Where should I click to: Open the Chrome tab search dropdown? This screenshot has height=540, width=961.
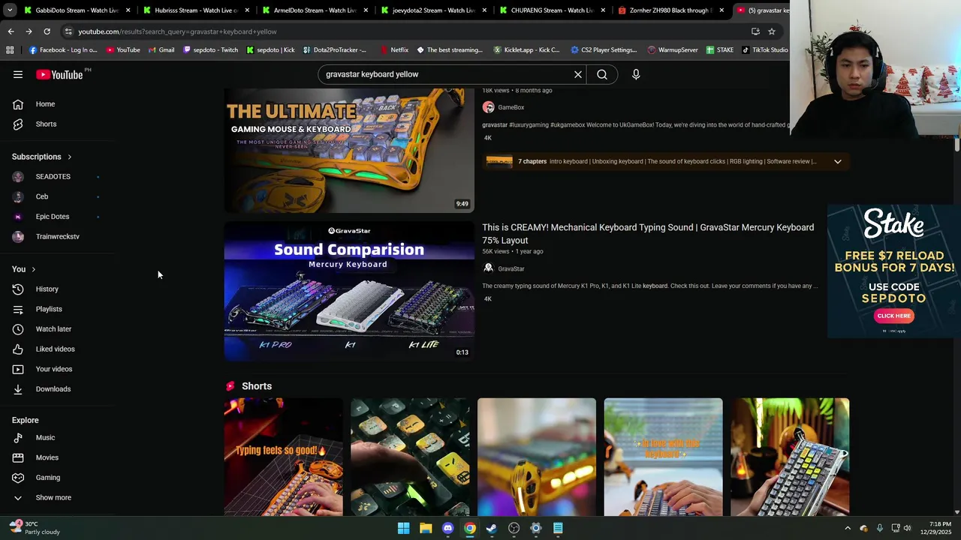pos(10,10)
